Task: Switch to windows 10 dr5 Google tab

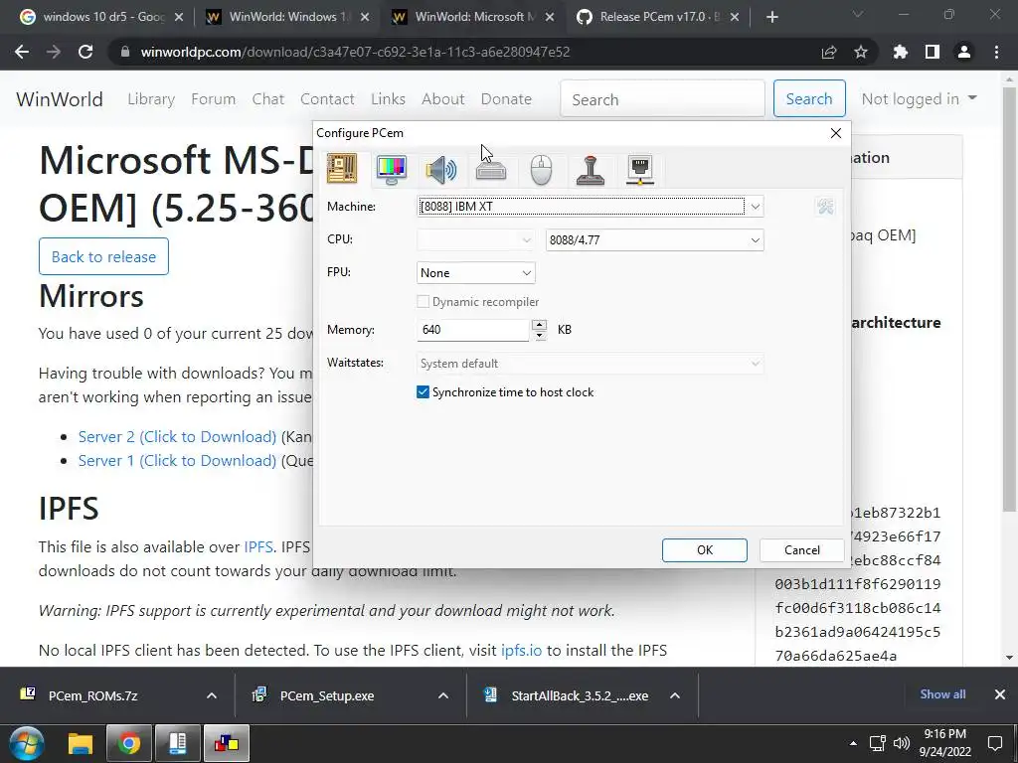Action: pyautogui.click(x=102, y=17)
